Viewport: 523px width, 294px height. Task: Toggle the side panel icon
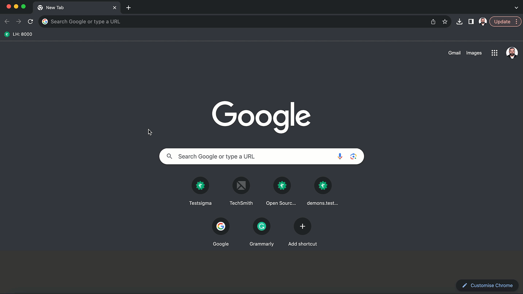click(471, 22)
